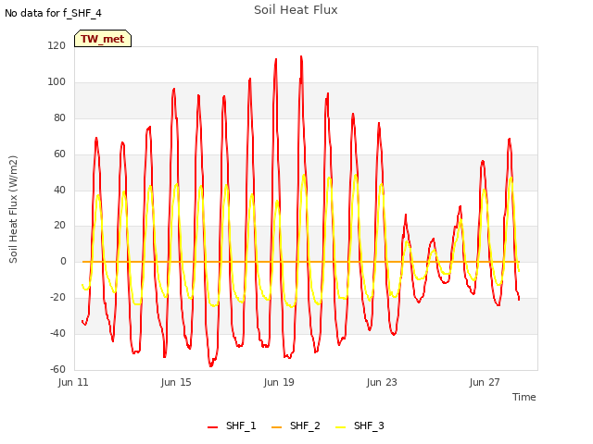Click the -20 y-axis tick label
Screen dimensions: 593x444
point(57,298)
